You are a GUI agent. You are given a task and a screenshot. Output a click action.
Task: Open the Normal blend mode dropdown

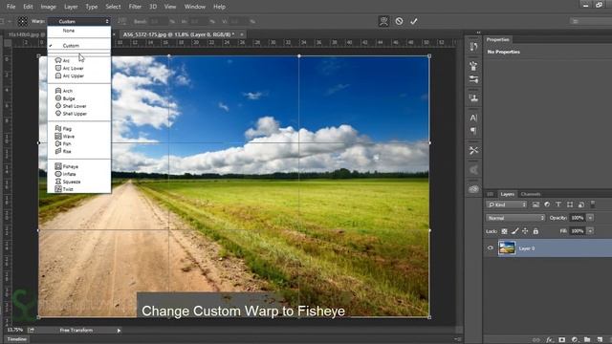click(515, 218)
